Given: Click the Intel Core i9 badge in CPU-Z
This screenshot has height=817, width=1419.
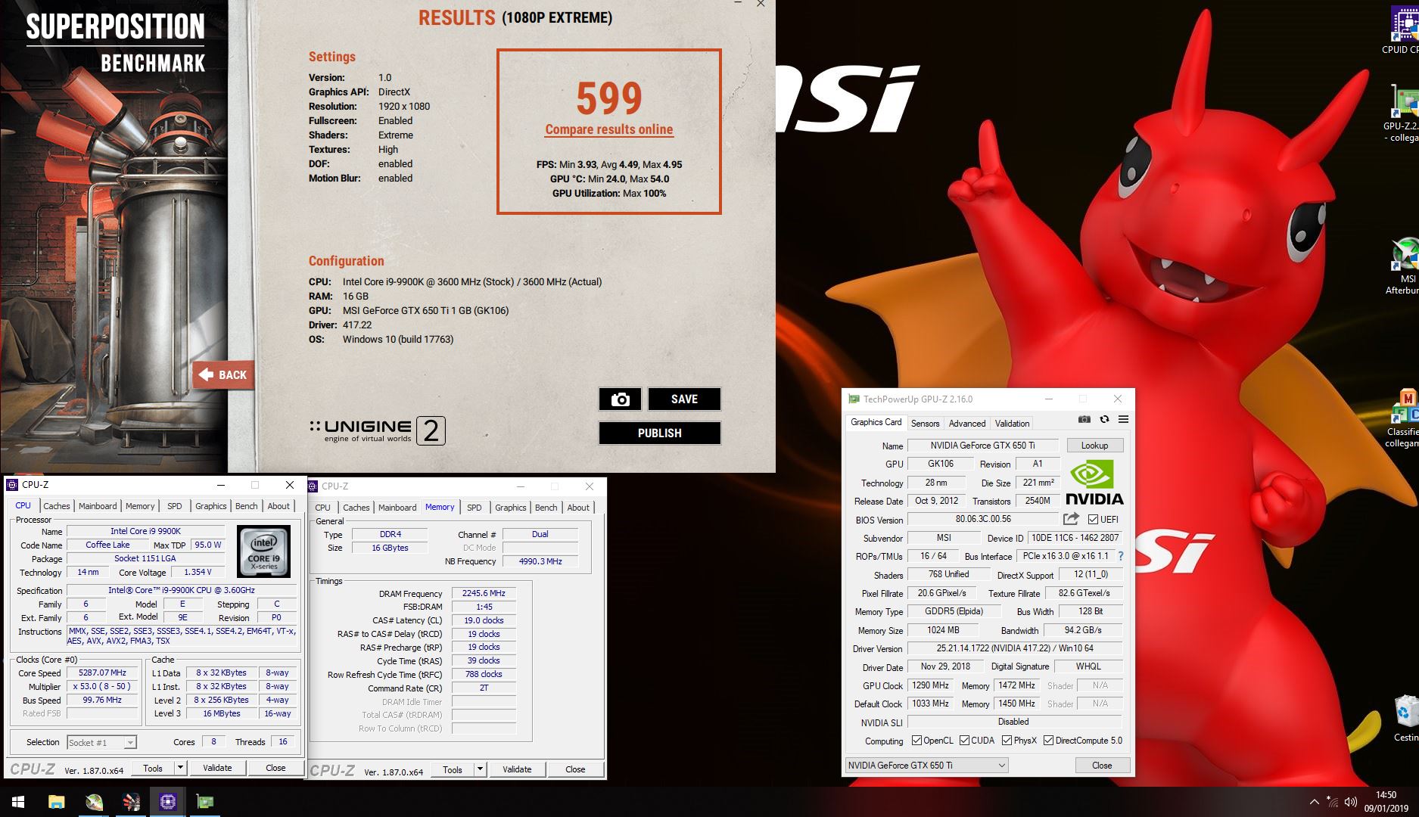Looking at the screenshot, I should click(263, 551).
